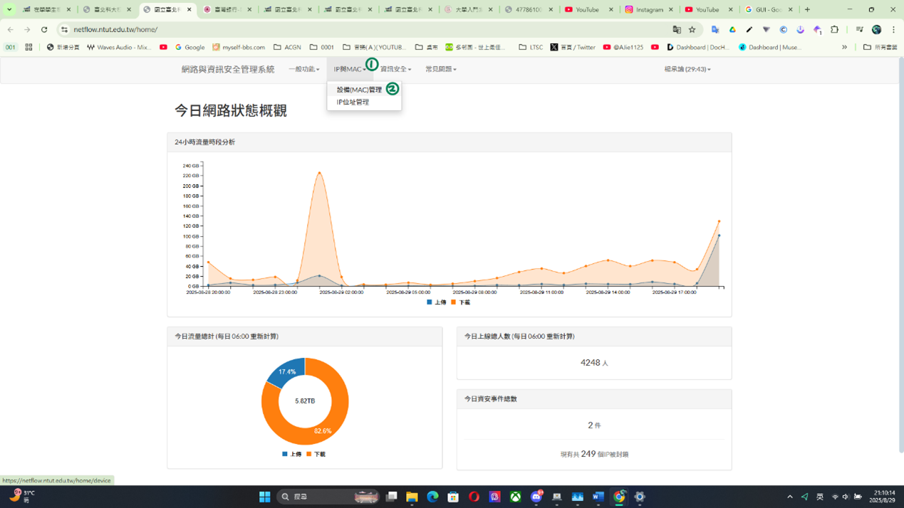Open the browser extensions puzzle icon
904x508 pixels.
point(834,30)
